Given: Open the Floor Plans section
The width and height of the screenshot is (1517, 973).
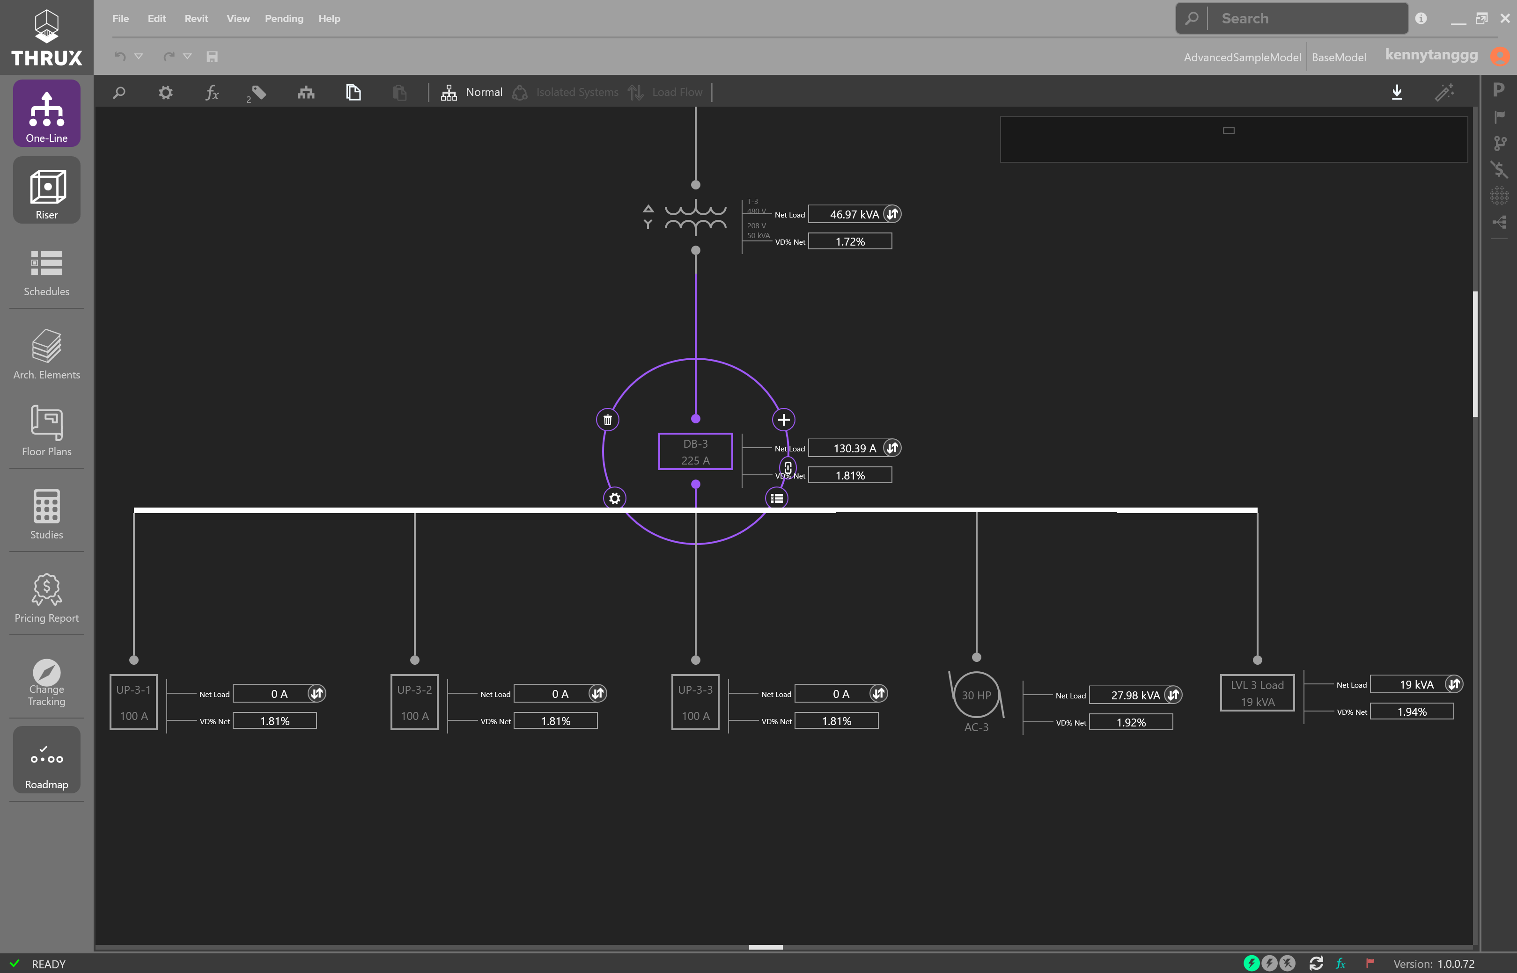Looking at the screenshot, I should click(x=47, y=431).
